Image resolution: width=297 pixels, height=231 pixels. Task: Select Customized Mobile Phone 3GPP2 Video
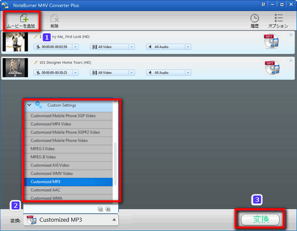click(x=69, y=132)
